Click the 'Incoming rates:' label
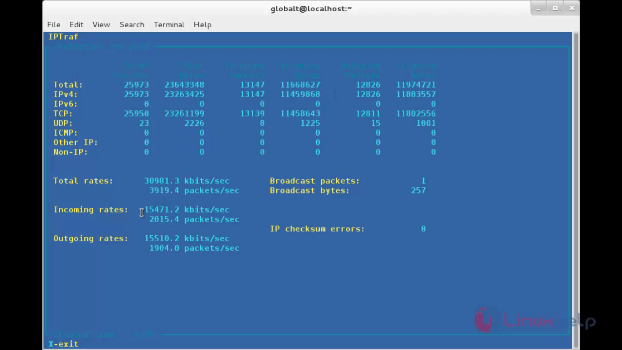 [x=91, y=210]
